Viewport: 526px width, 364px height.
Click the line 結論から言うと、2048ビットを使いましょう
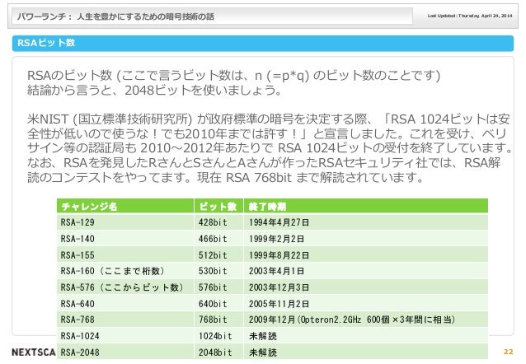[x=154, y=90]
